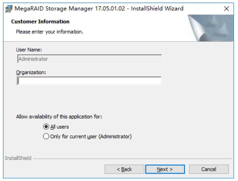Choose Only for current user radio button
Image resolution: width=238 pixels, height=181 pixels.
[x=46, y=136]
